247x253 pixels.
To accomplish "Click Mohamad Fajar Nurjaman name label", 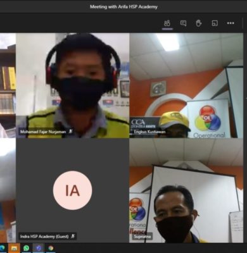I will click(x=43, y=132).
